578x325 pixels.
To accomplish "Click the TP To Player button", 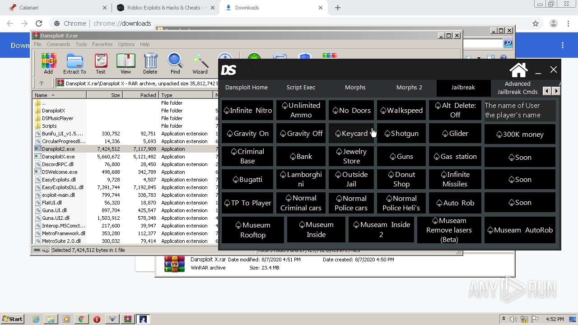I will point(248,203).
